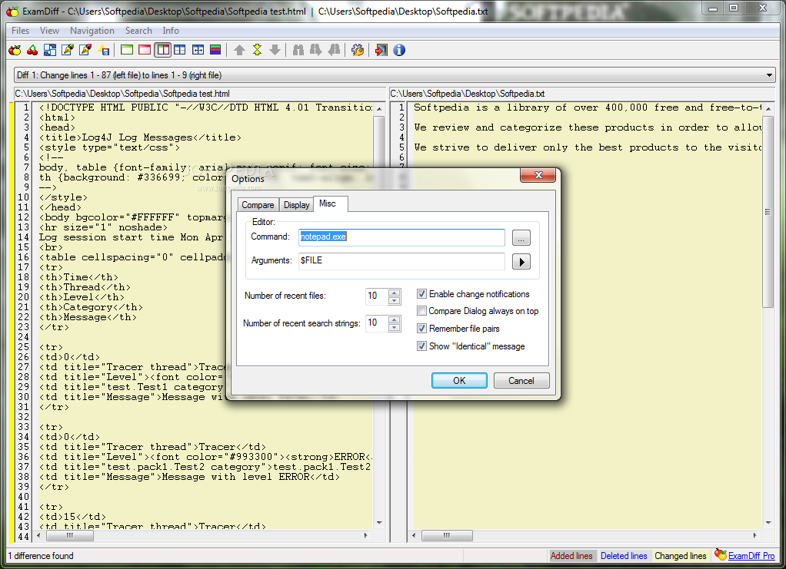Viewport: 786px width, 569px height.
Task: Click the Compare files apples icon
Action: tap(15, 50)
